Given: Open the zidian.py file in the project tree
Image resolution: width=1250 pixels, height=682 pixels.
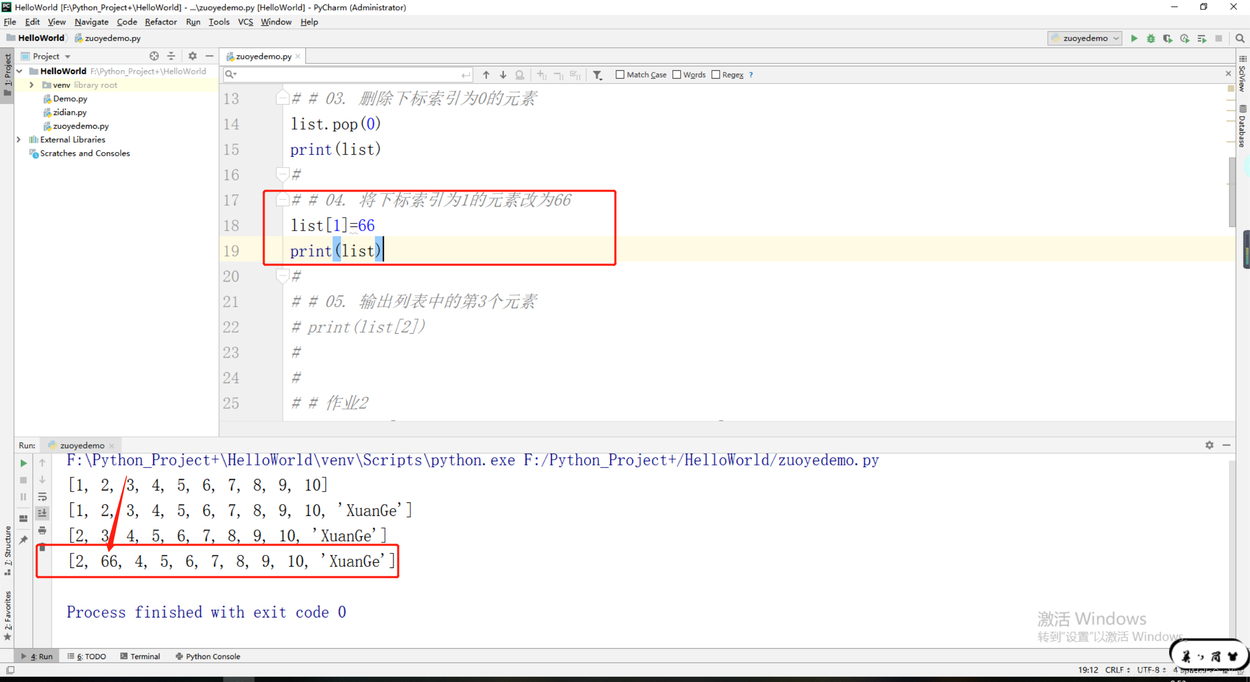Looking at the screenshot, I should point(70,112).
